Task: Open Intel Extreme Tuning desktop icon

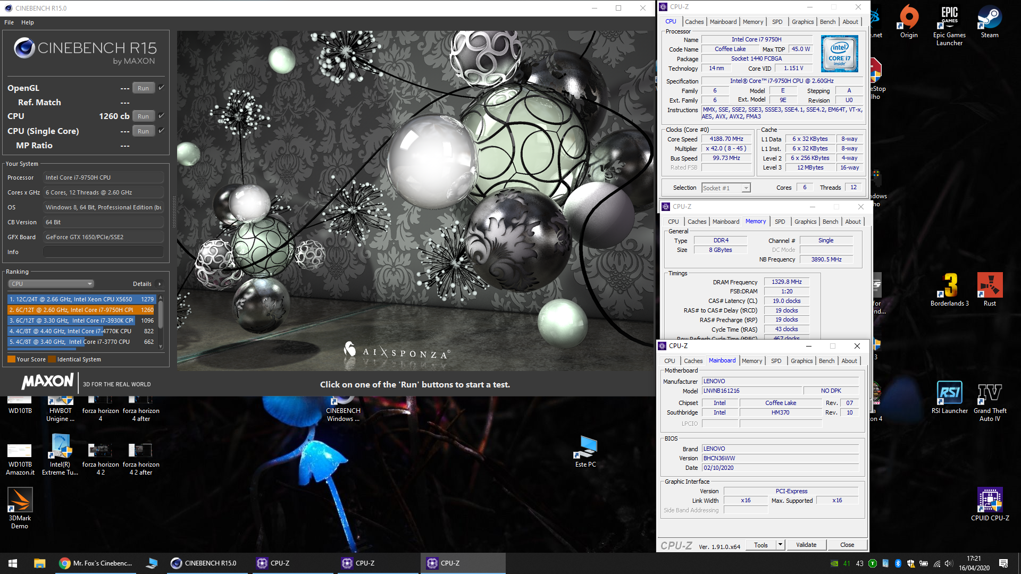Action: [x=60, y=454]
